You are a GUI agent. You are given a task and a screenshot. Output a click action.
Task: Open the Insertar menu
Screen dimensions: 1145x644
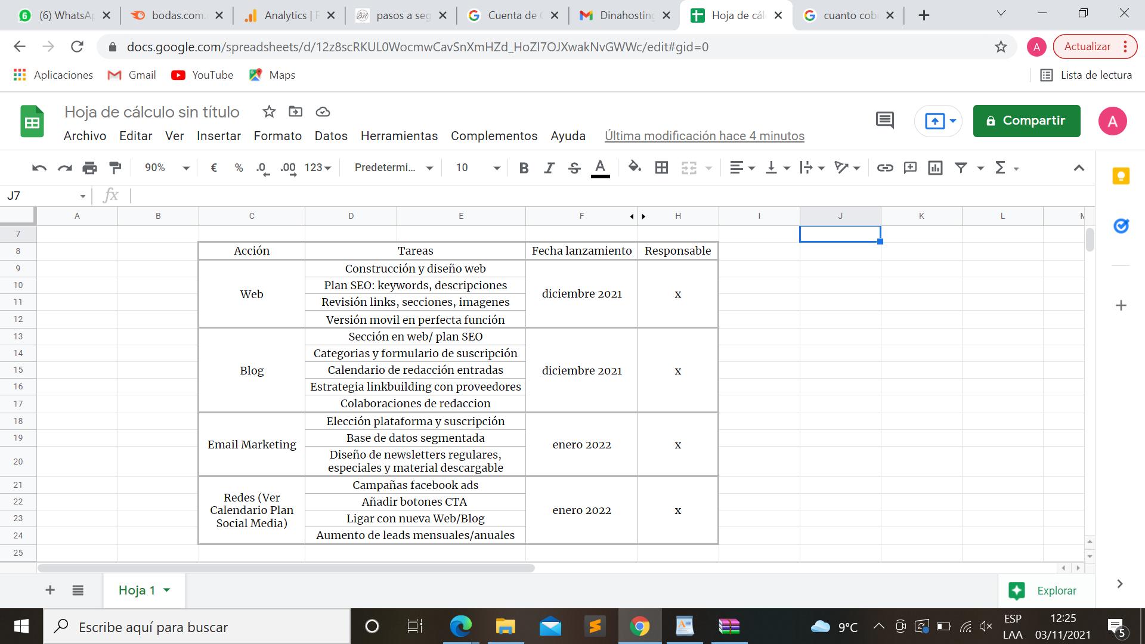pos(218,136)
